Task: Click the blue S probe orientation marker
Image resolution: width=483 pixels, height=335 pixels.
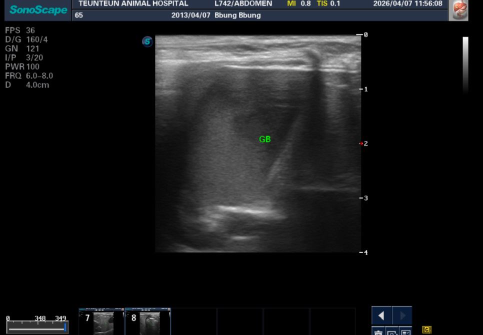Action: pos(147,41)
